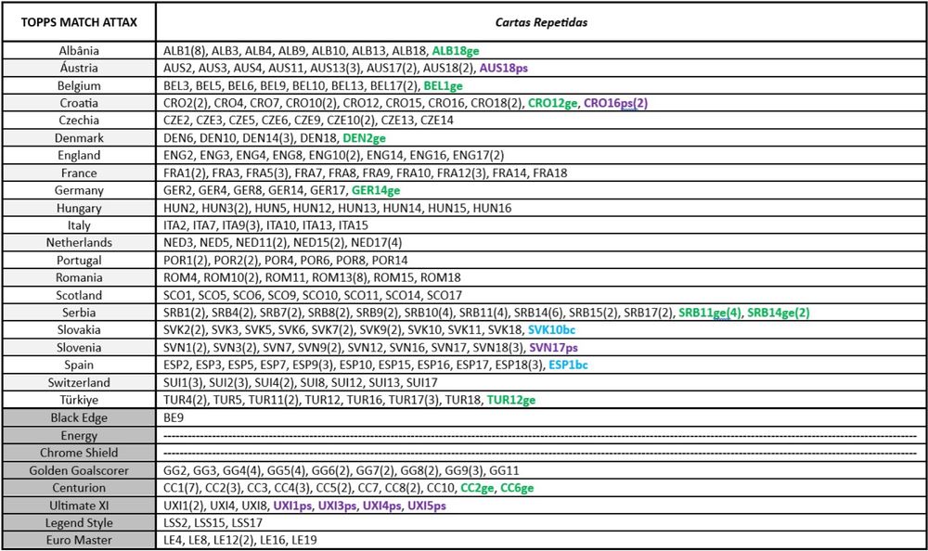
Task: Select the Croatia row label
Action: 79,103
